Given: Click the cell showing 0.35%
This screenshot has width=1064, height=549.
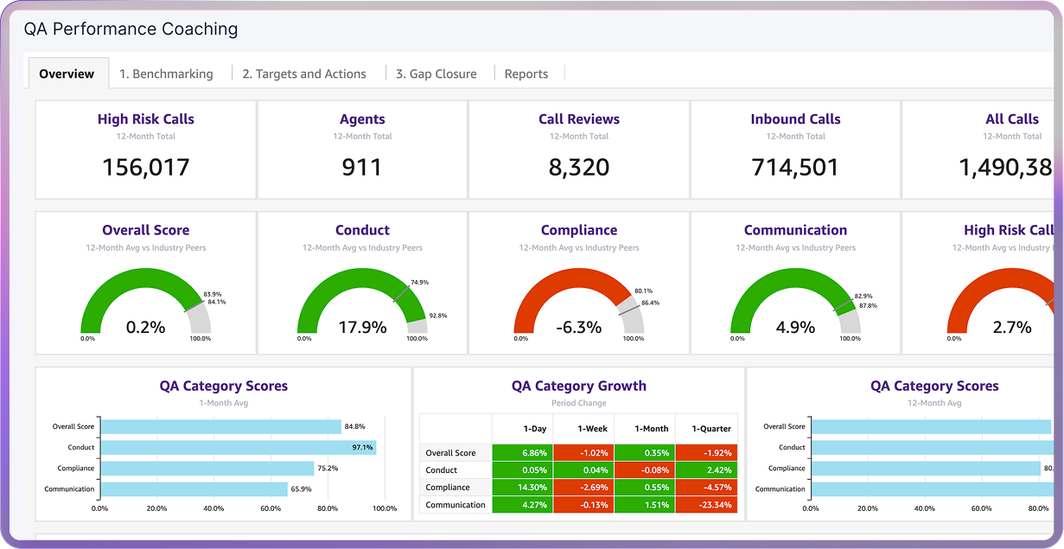Looking at the screenshot, I should 645,452.
